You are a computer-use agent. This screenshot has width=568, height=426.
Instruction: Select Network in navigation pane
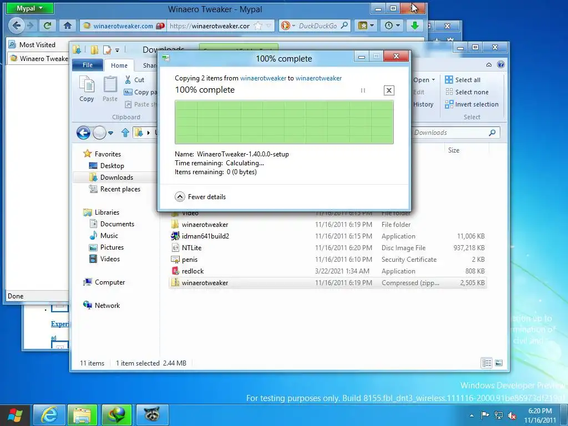(102, 306)
